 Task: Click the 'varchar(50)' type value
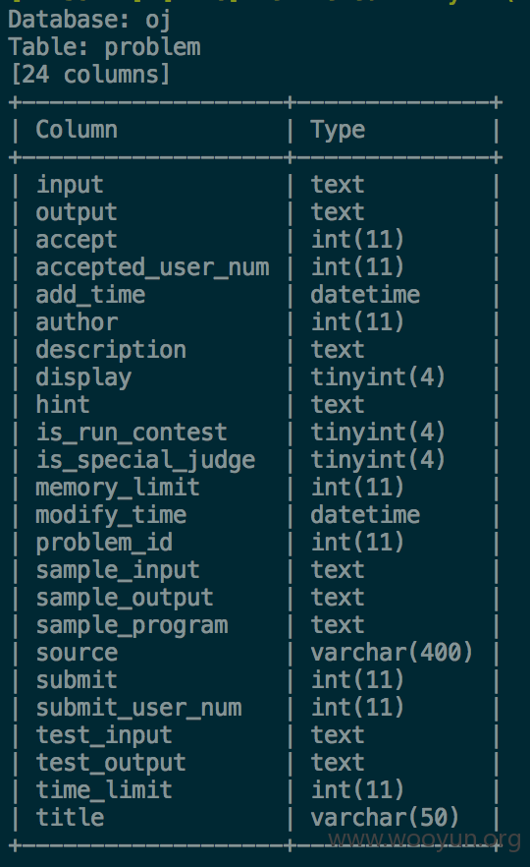pos(385,818)
